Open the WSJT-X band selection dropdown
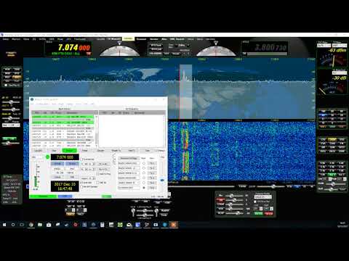The image size is (349, 261). (x=38, y=157)
